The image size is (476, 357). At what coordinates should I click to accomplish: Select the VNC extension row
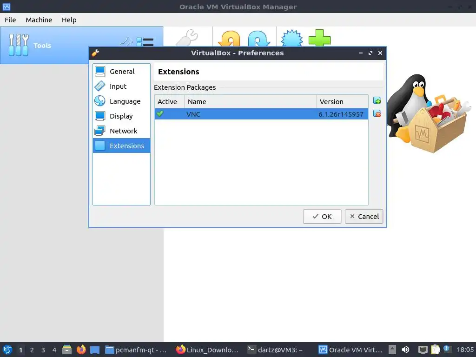[261, 114]
